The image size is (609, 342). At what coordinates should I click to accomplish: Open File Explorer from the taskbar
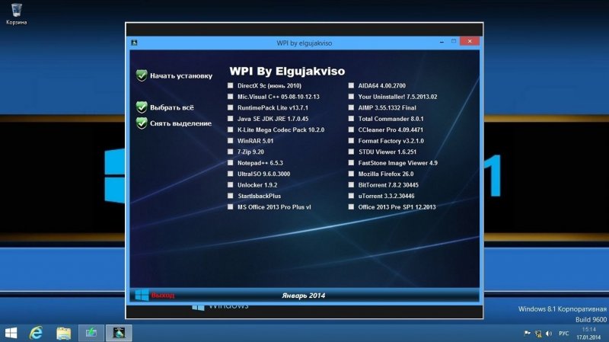pyautogui.click(x=64, y=333)
